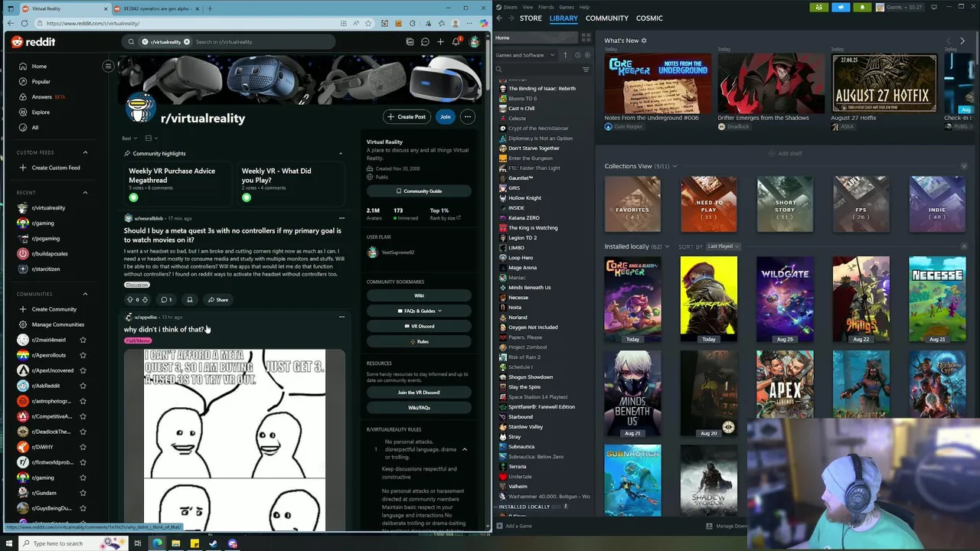The image size is (980, 551).
Task: Open the Community Guide button
Action: [x=419, y=191]
